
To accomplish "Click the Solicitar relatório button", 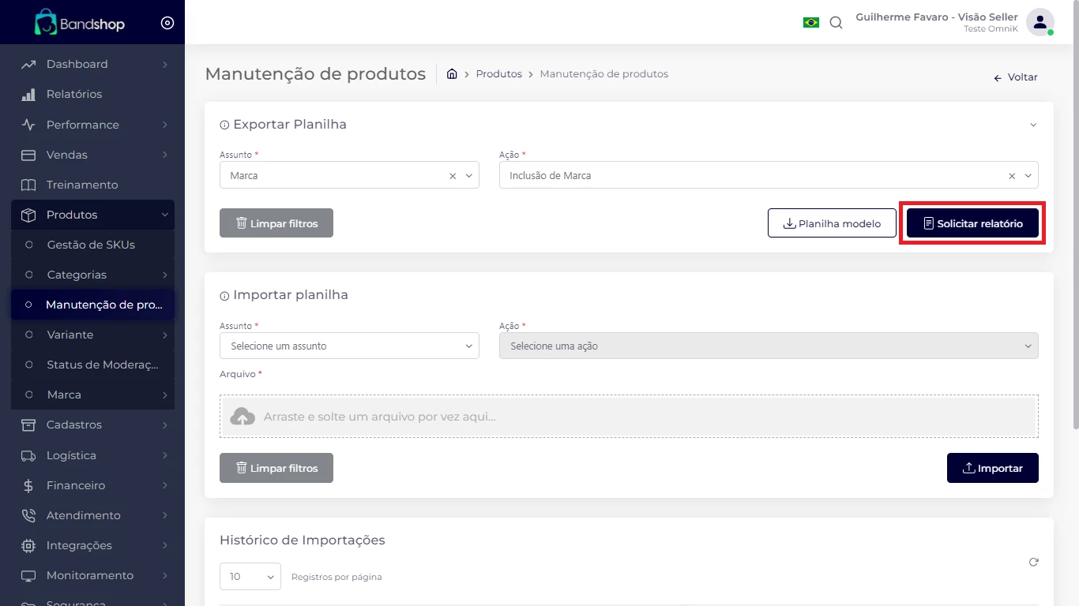I will point(972,223).
